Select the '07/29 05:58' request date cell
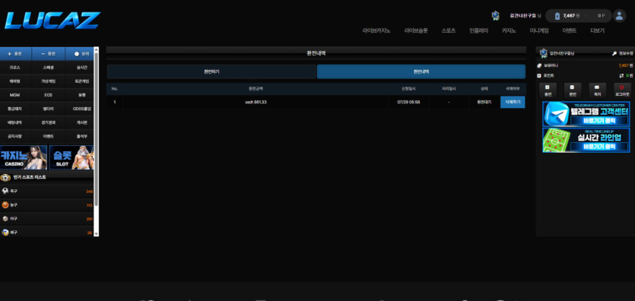635x301 pixels. [x=408, y=102]
